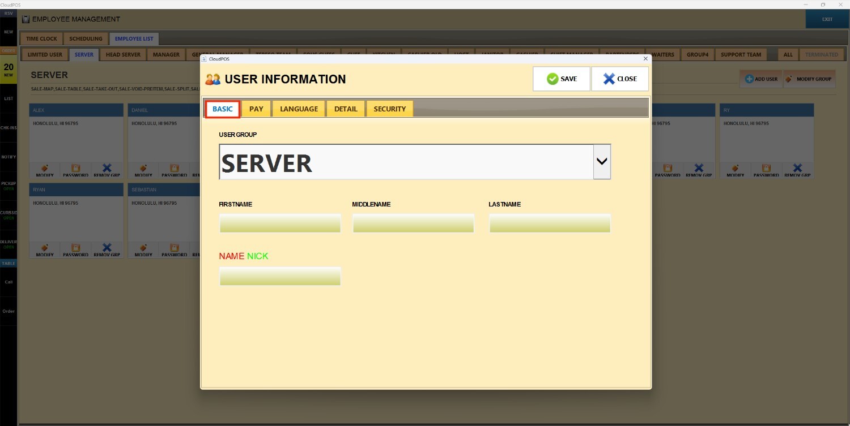
Task: Focus the LASTNAME input field
Action: click(550, 223)
